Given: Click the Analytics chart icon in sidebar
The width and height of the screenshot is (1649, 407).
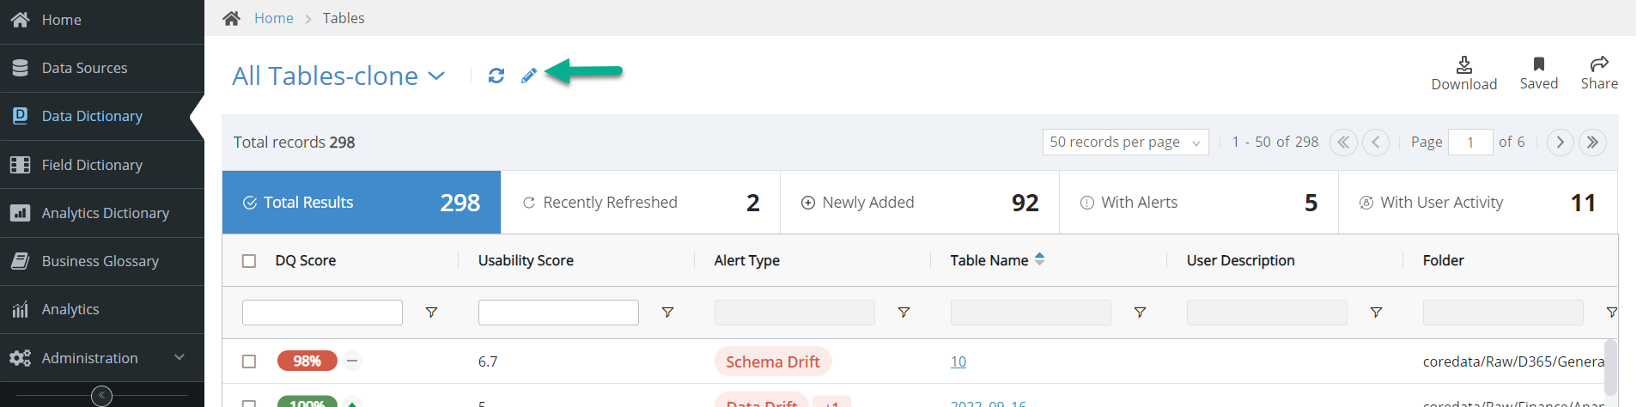Looking at the screenshot, I should (20, 309).
